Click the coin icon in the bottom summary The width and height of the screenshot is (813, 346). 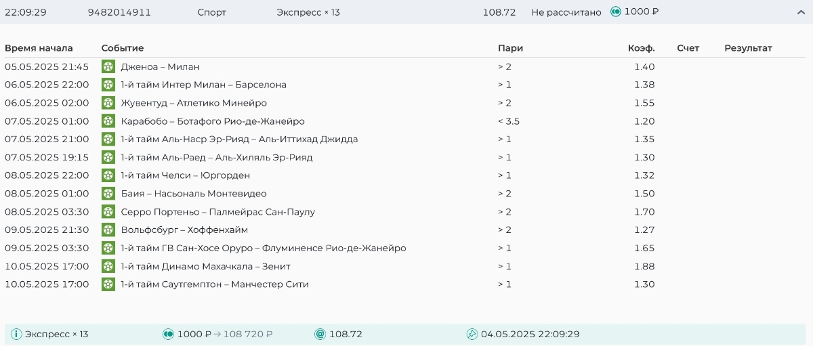point(168,334)
